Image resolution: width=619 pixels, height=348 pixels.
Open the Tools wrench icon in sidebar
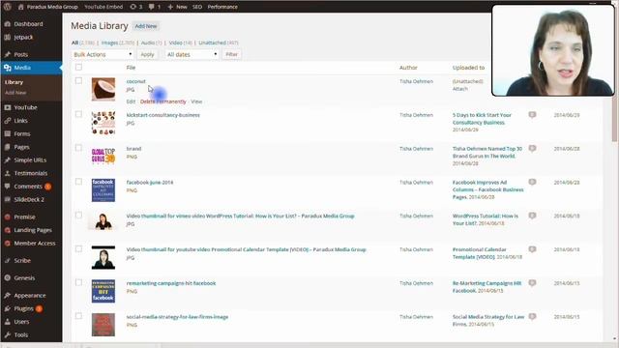pyautogui.click(x=8, y=335)
